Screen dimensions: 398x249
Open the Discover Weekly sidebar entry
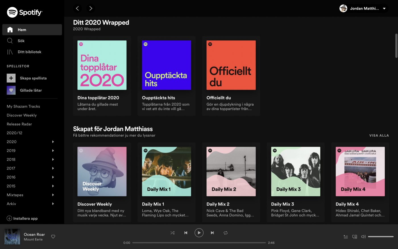click(x=22, y=115)
